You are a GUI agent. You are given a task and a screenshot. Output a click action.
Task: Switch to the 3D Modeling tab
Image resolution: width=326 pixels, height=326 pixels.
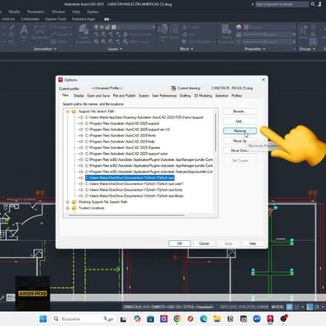pyautogui.click(x=203, y=96)
